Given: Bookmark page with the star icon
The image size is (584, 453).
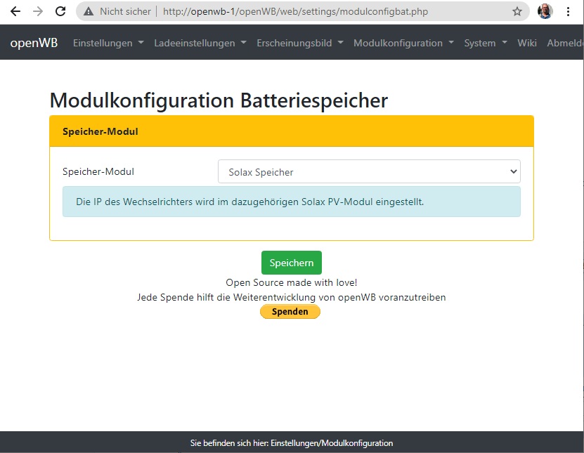Looking at the screenshot, I should [x=517, y=11].
